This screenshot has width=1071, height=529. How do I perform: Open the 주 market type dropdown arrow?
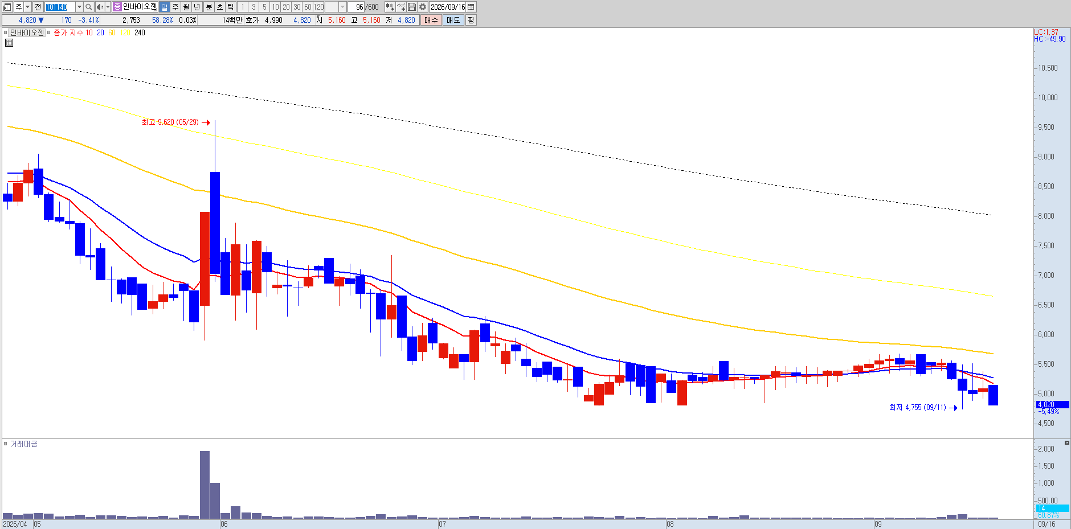pyautogui.click(x=27, y=7)
